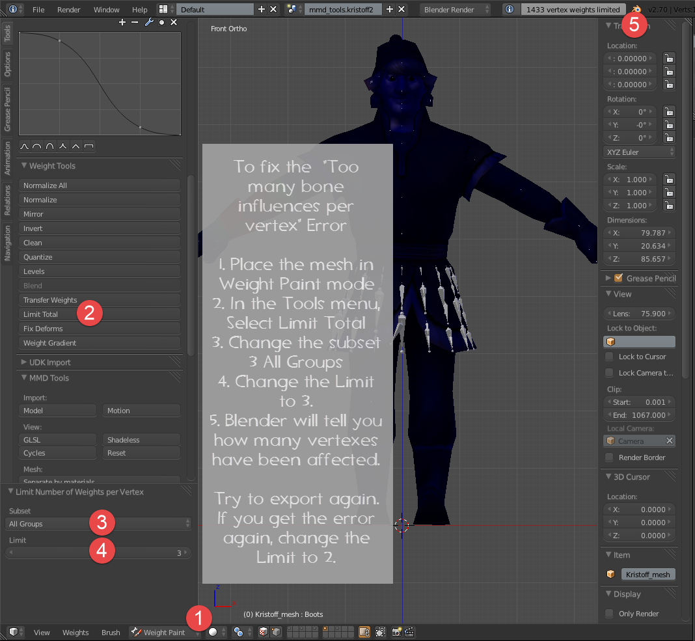Click OpenGL render image camera icon
The height and width of the screenshot is (641, 695).
pos(396,632)
